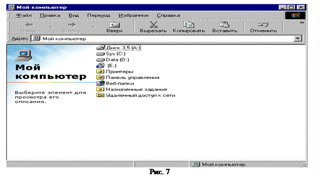Click the address field Мой компьютер

[x=162, y=39]
